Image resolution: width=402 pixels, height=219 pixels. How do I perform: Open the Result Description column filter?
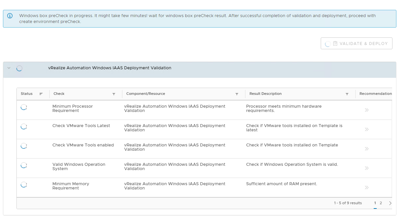[x=347, y=94]
